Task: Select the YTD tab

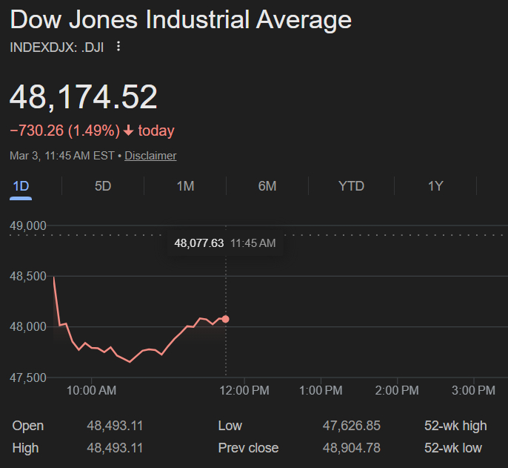Action: point(351,186)
